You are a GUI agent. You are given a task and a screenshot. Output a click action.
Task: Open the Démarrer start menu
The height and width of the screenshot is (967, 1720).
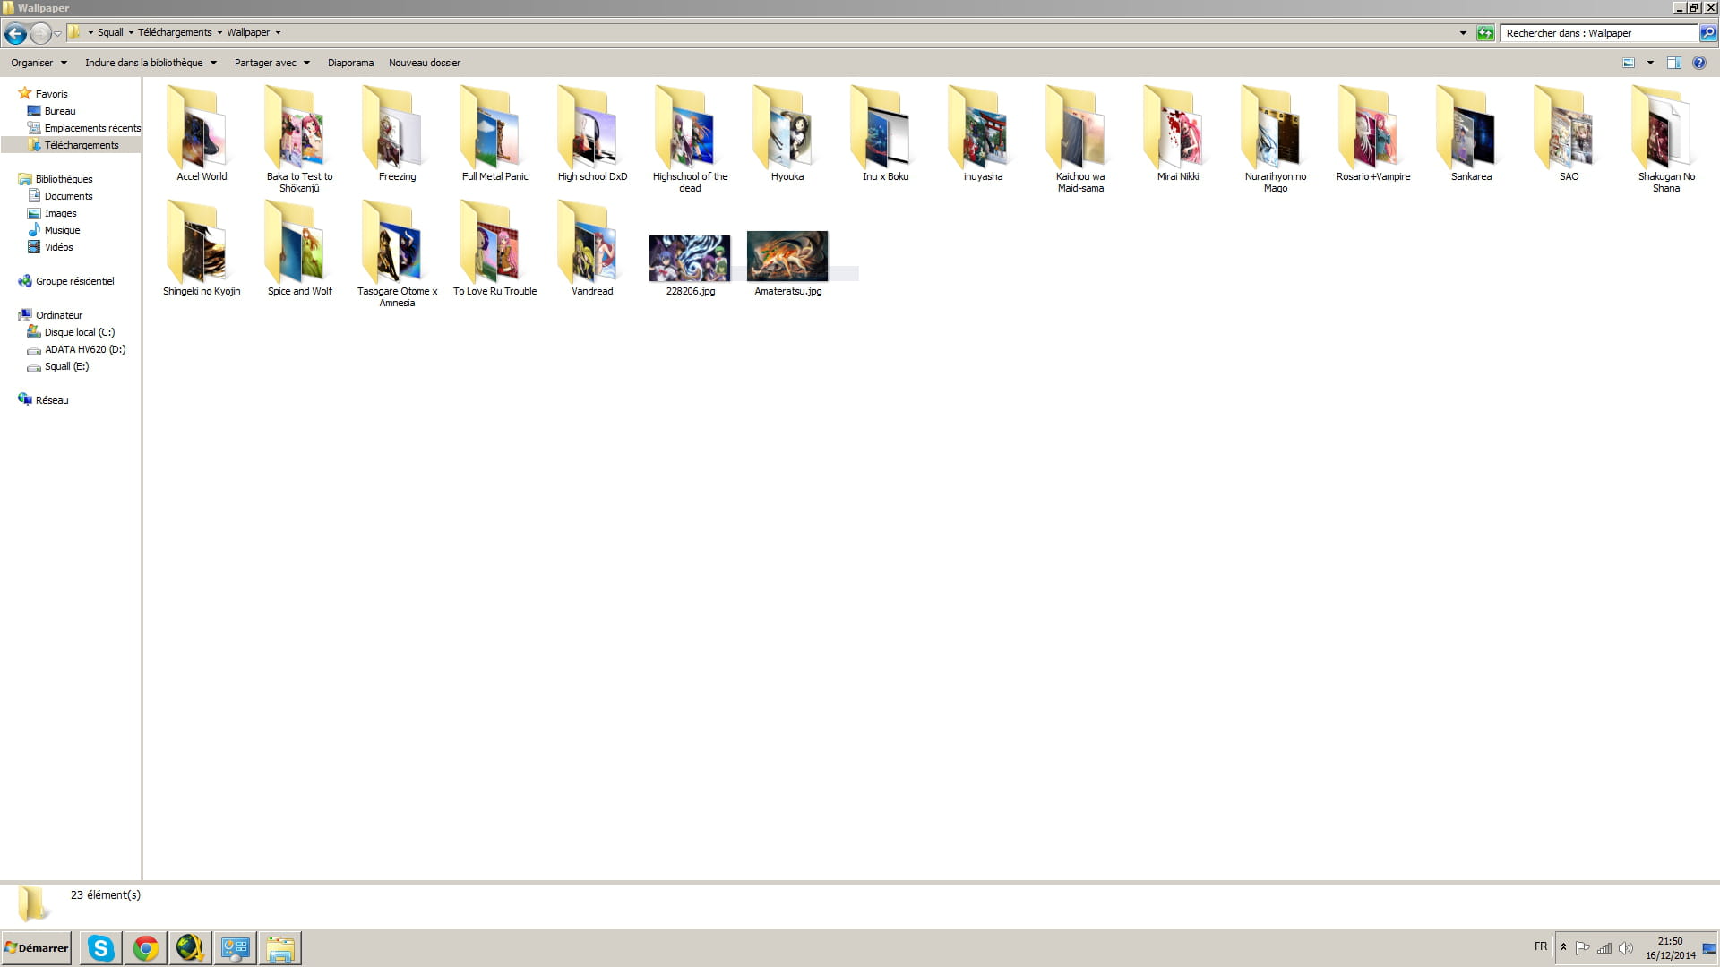pyautogui.click(x=36, y=948)
